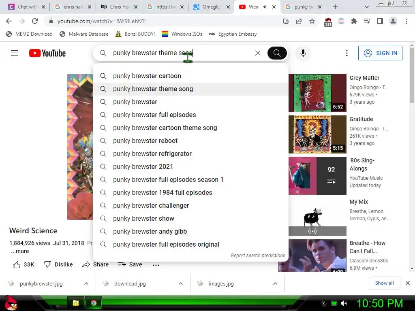The width and height of the screenshot is (415, 311).
Task: Open a new browser tab
Action: (335, 7)
